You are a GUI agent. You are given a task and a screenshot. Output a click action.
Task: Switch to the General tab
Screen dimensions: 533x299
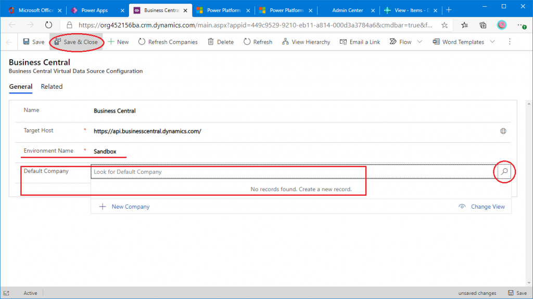point(21,87)
